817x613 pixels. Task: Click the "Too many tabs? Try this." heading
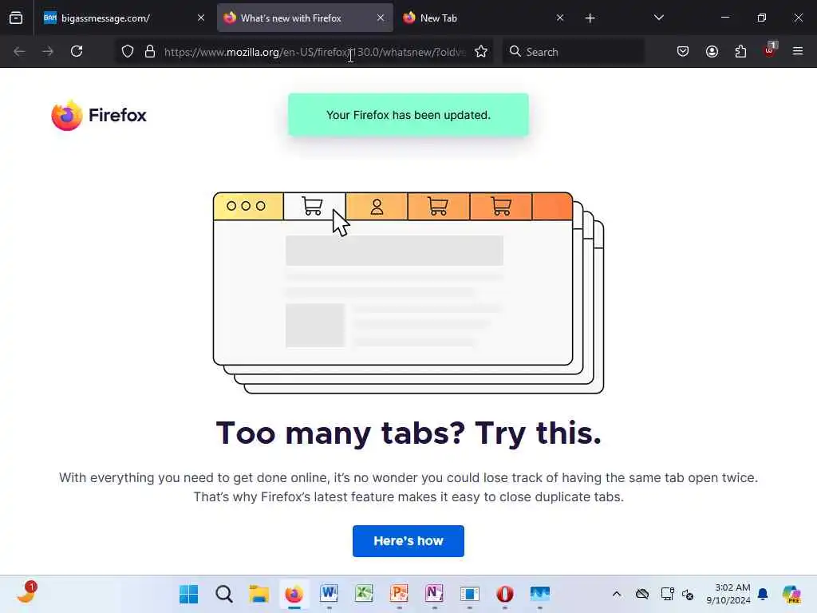tap(408, 433)
